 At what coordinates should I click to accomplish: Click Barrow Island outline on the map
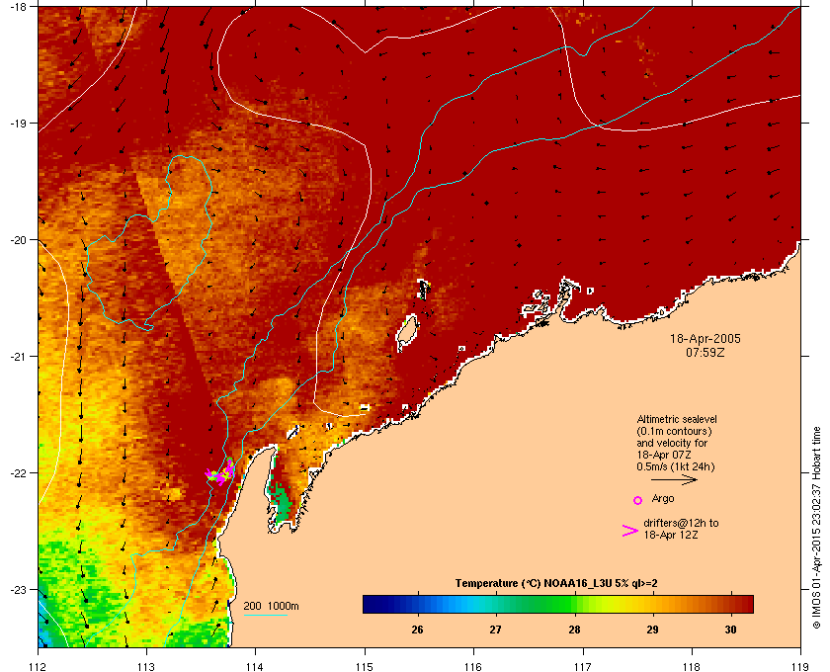point(407,332)
